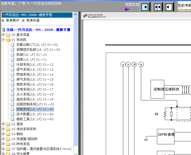The image size is (191, 155).
Task: Click the 一汽马自达--M5--2008--维修手册 header bar
Action: [x=37, y=15]
